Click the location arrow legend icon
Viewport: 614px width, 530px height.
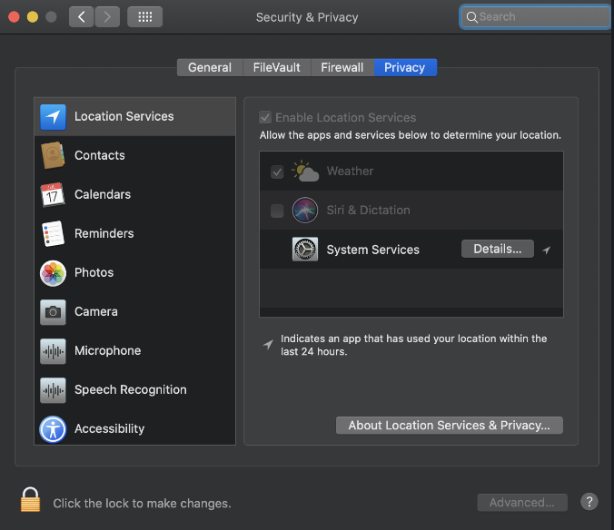[x=268, y=344]
